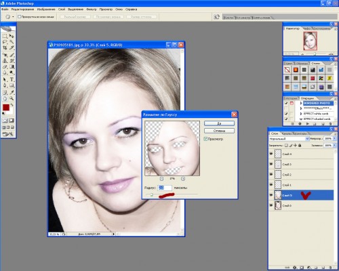Select the Blur tool

click(x=5, y=72)
